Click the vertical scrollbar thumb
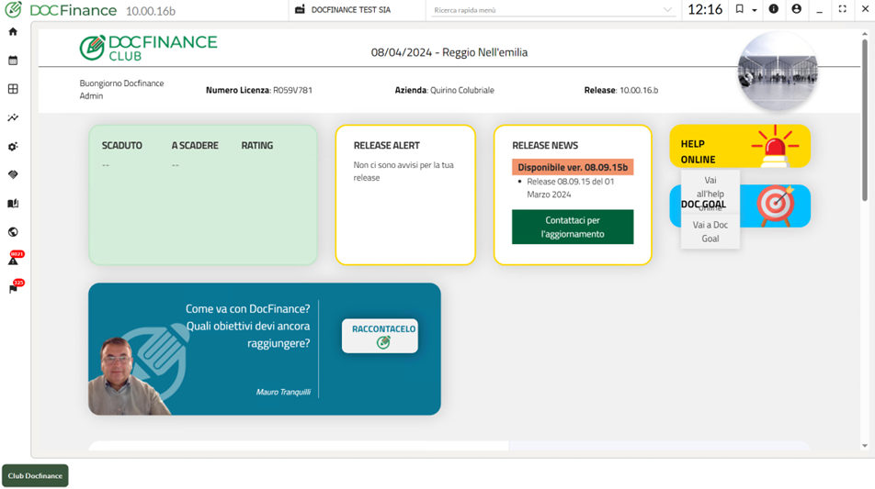 [x=864, y=120]
